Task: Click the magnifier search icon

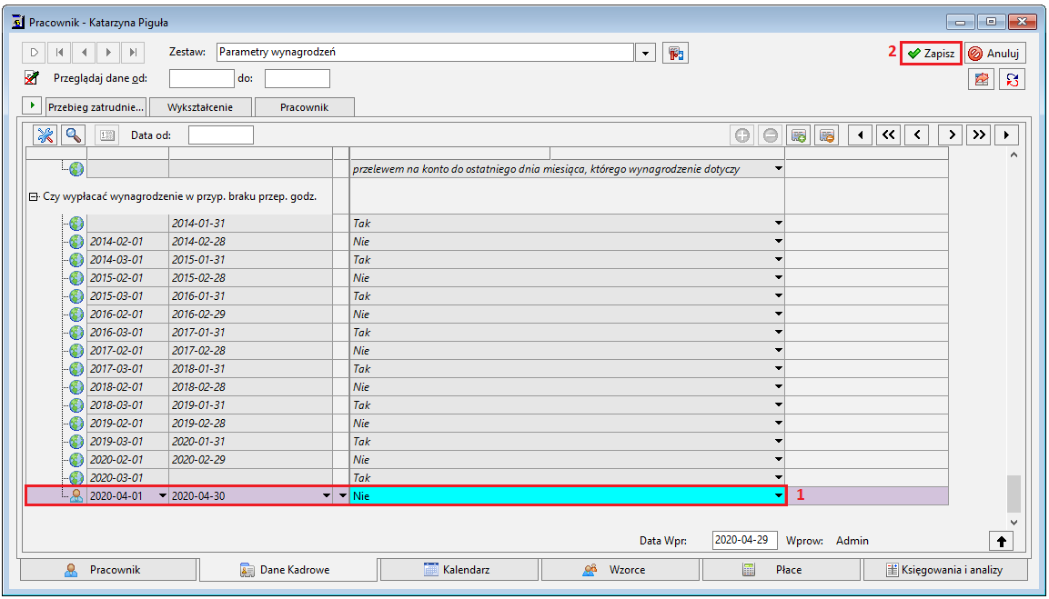Action: tap(73, 135)
